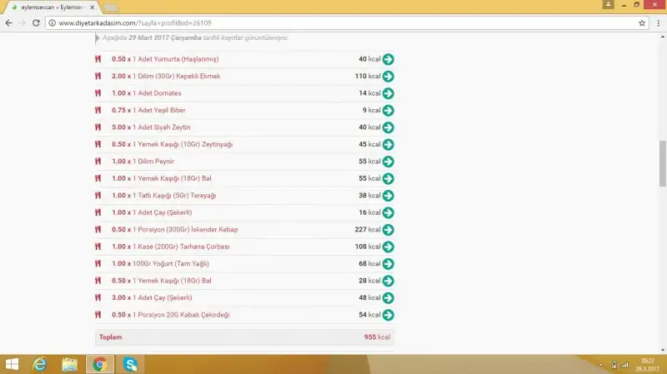Click the fork-knife icon beside Domates
The width and height of the screenshot is (667, 374).
coord(98,93)
